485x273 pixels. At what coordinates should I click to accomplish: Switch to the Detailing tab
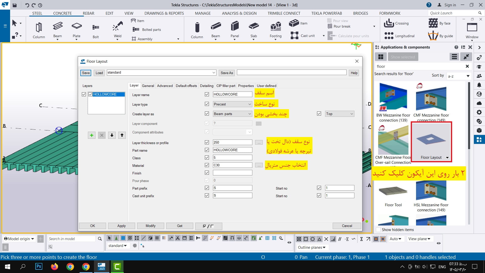tap(207, 86)
